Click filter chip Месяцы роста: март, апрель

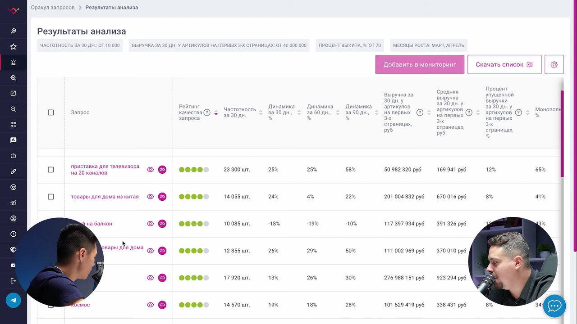(429, 45)
